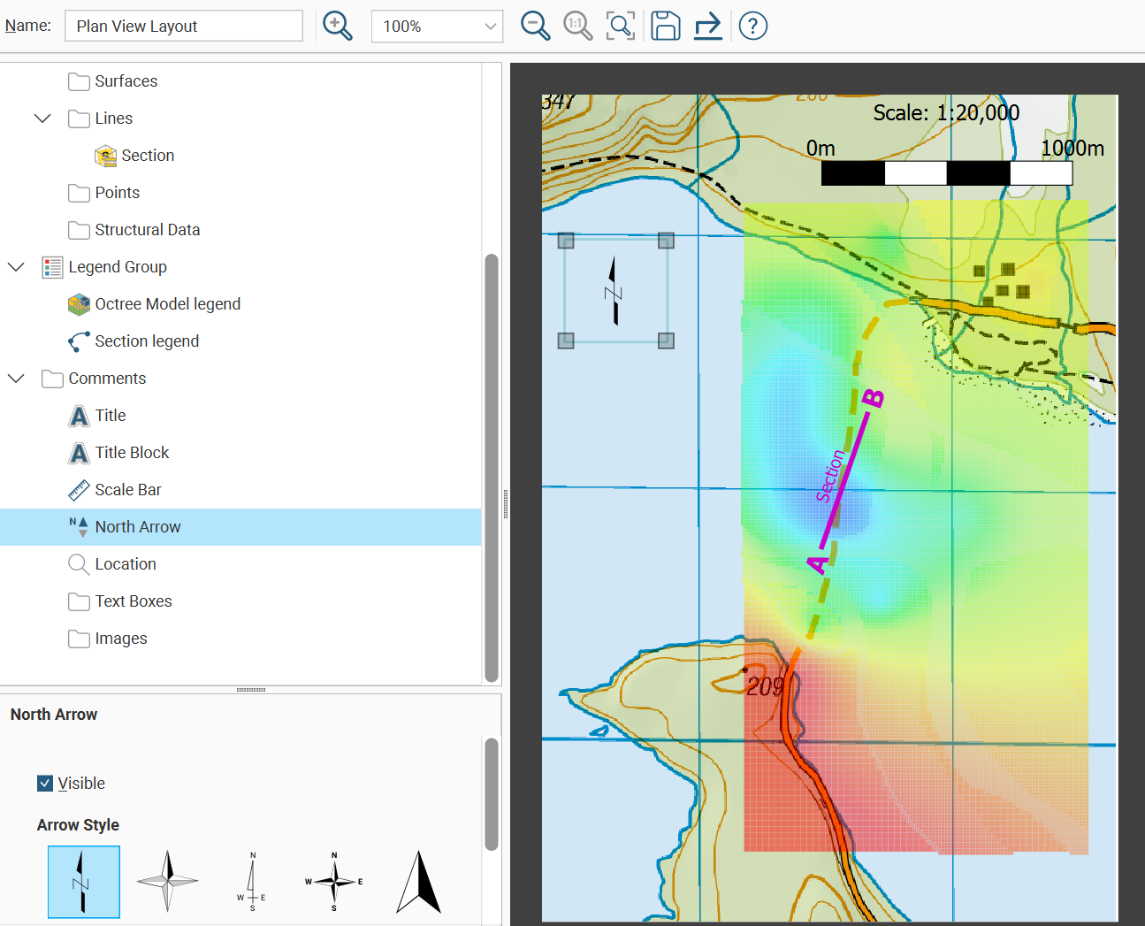Collapse the Comments folder
The image size is (1145, 926).
[16, 379]
